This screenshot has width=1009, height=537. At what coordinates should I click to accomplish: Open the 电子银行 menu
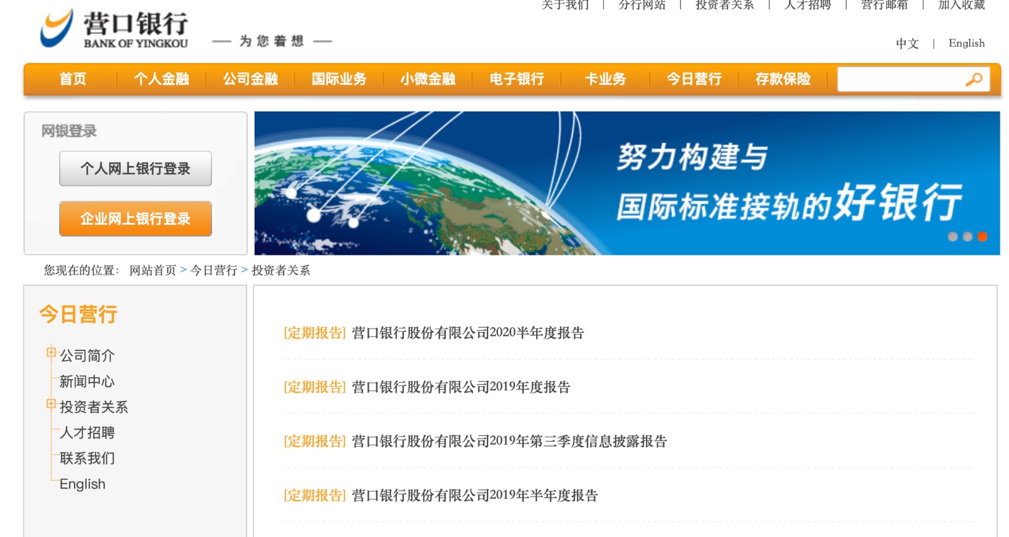pyautogui.click(x=517, y=79)
